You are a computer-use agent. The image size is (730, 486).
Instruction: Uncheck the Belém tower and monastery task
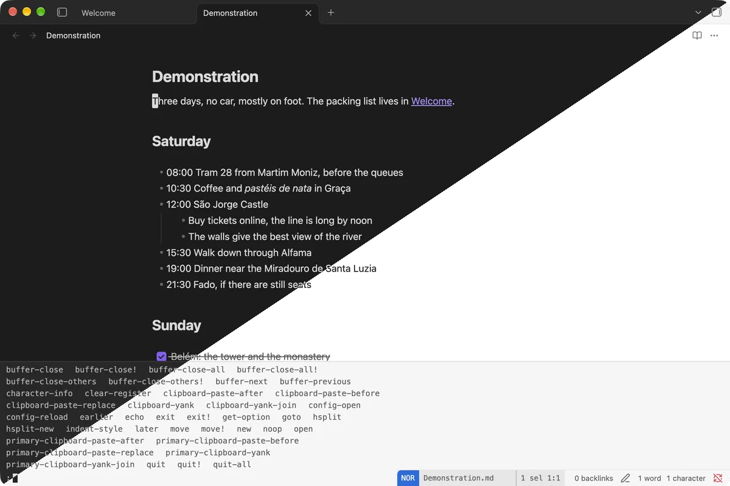tap(161, 357)
